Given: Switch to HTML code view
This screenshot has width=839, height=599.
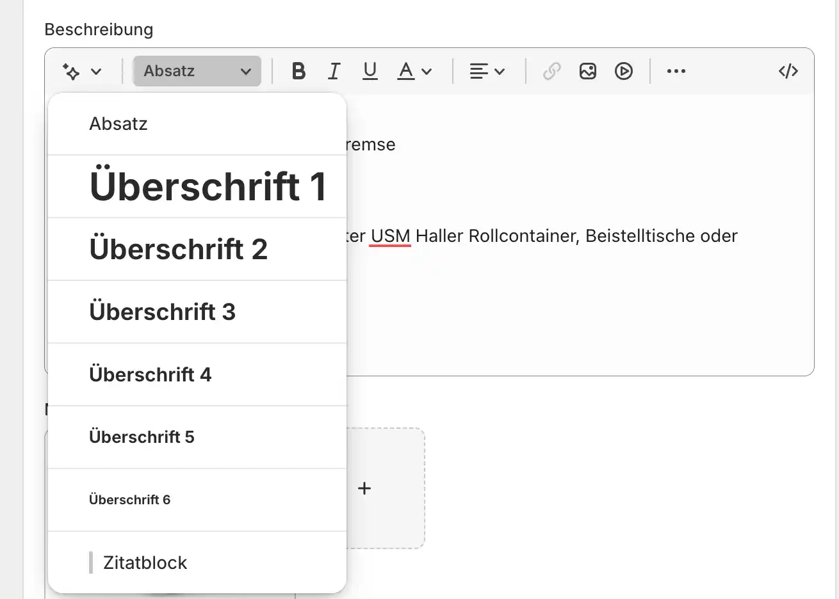Looking at the screenshot, I should point(787,71).
